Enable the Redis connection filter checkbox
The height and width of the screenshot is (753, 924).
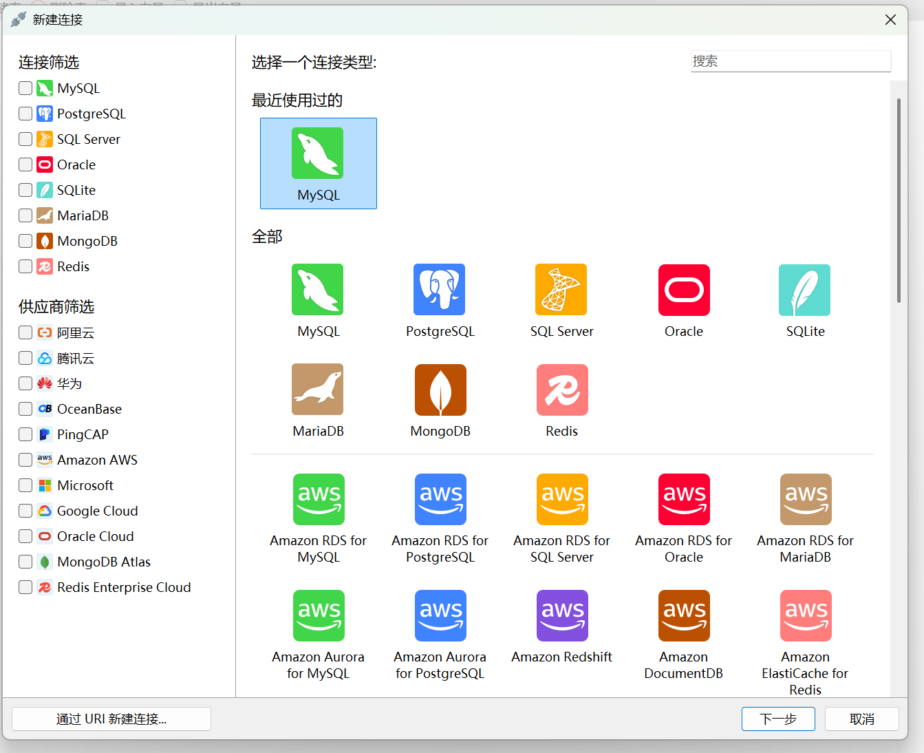[x=25, y=266]
